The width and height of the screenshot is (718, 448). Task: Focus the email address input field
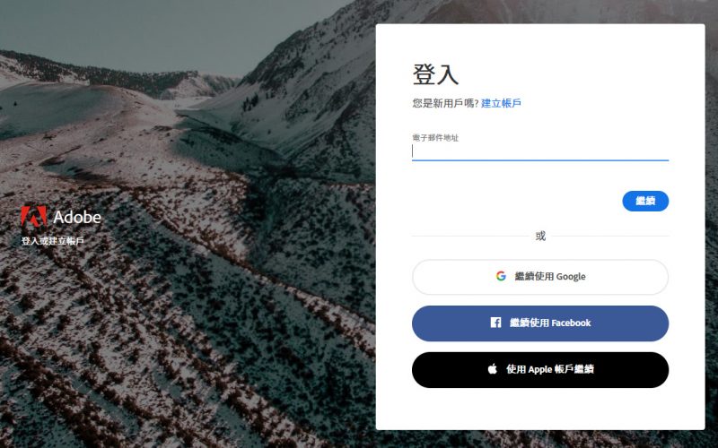pyautogui.click(x=540, y=151)
